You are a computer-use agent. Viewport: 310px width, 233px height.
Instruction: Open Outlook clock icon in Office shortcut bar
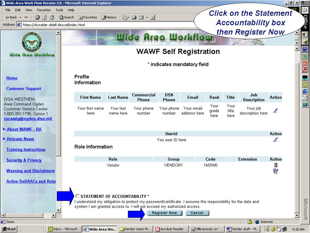point(305,84)
